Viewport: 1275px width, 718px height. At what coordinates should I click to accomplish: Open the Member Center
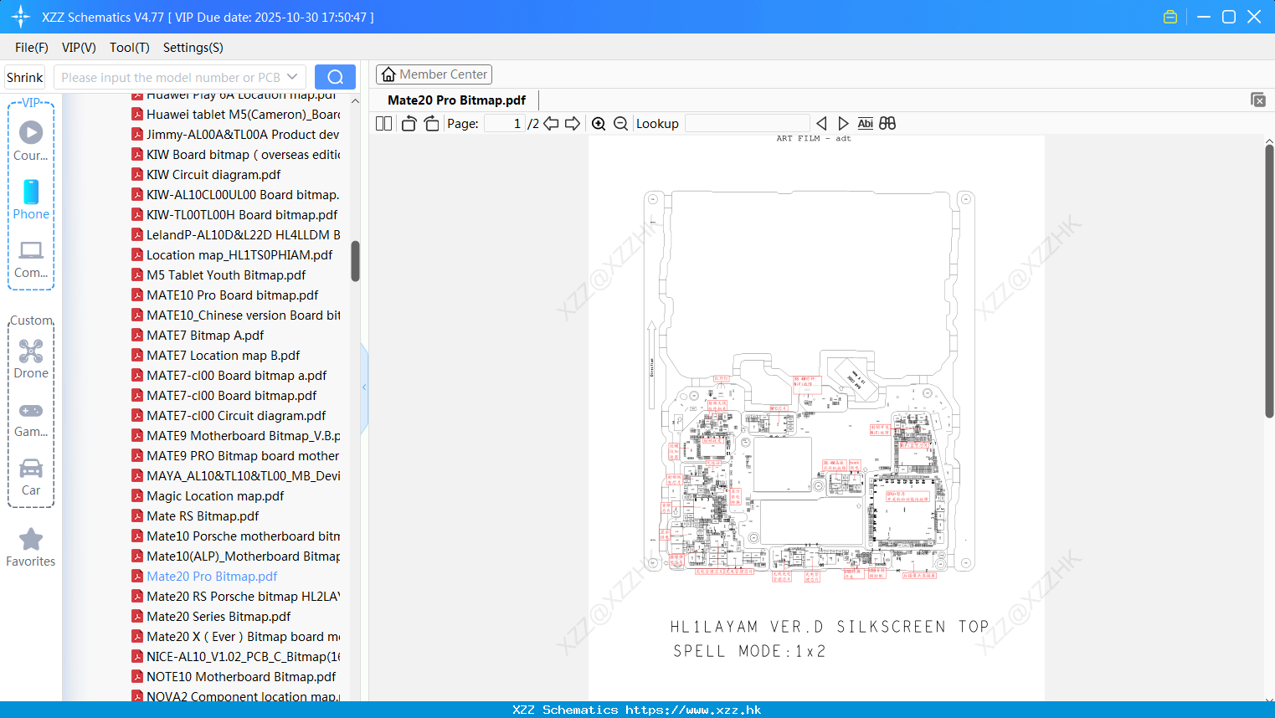pos(434,74)
